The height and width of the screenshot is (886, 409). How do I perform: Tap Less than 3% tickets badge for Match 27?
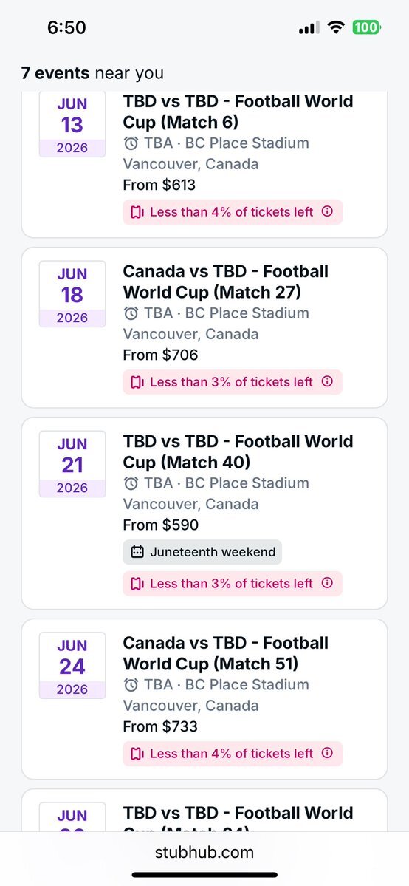point(233,382)
